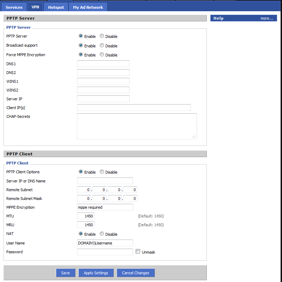Focus the WINS2 input field
282x282 pixels.
[x=103, y=90]
